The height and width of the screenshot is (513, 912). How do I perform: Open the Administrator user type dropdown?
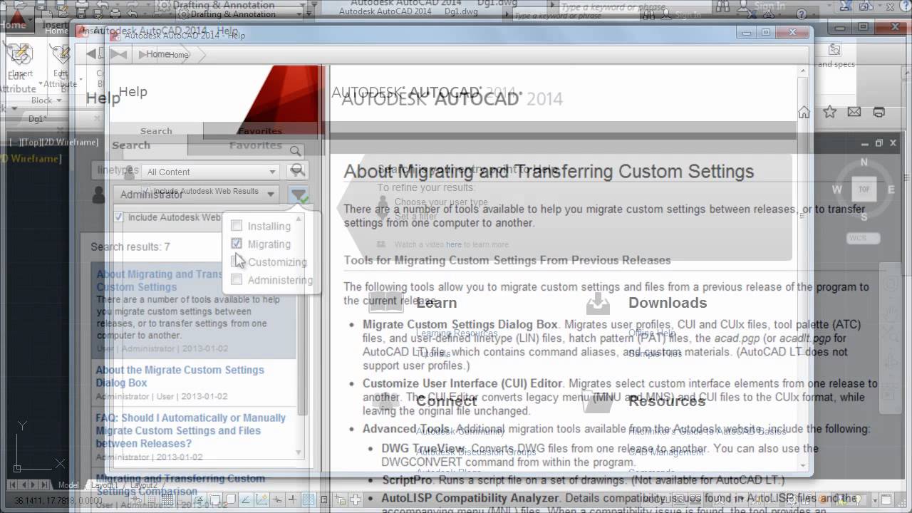pos(196,194)
